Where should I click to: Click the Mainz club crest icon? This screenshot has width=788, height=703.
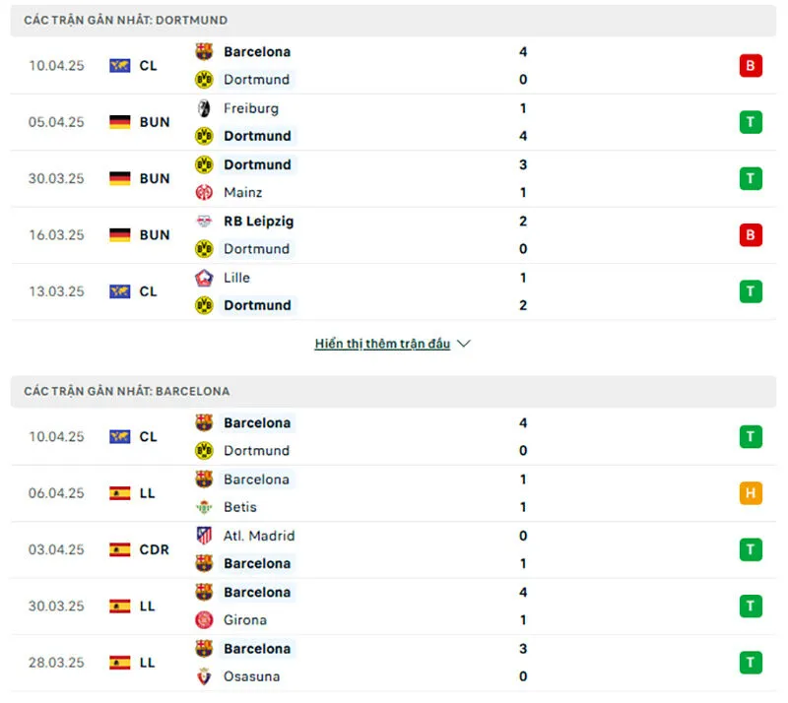coord(204,193)
